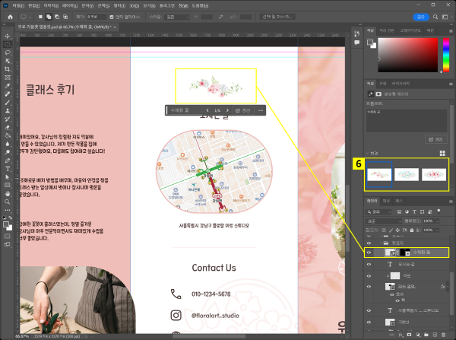Click the 생성 generate button
This screenshot has height=340, width=456.
click(437, 139)
